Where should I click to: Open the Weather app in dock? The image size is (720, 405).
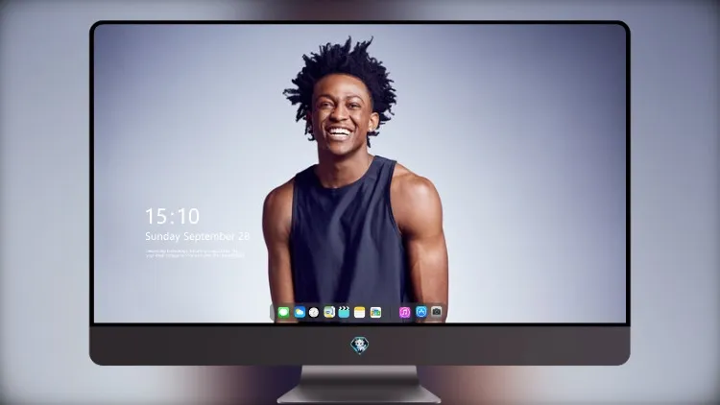(300, 312)
